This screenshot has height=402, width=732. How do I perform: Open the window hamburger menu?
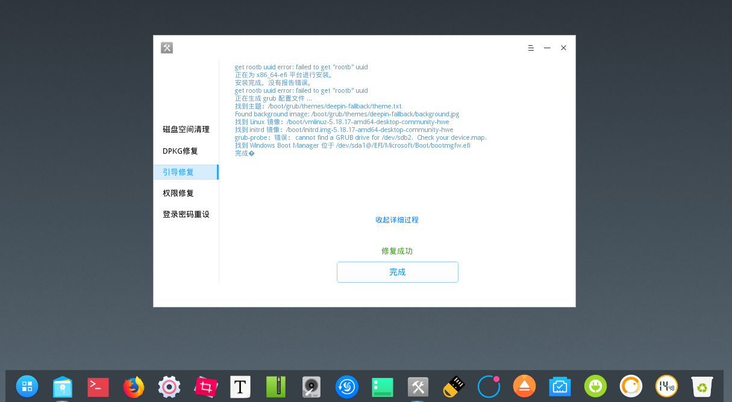pyautogui.click(x=531, y=48)
